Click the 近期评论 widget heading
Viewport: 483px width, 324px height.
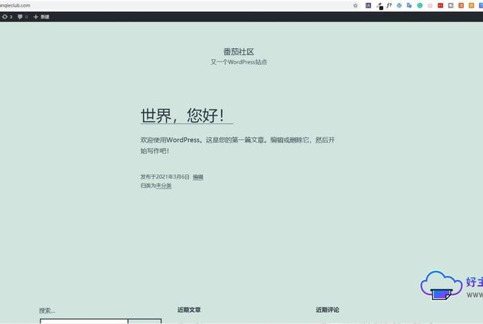[x=327, y=310]
